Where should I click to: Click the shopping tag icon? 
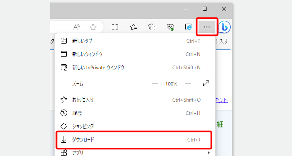64,126
